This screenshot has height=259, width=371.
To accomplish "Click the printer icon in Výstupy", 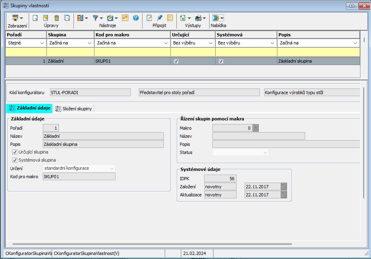I will coord(198,18).
